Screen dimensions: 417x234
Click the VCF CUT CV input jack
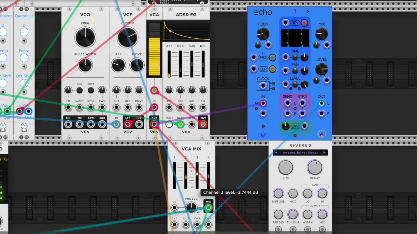click(x=116, y=107)
